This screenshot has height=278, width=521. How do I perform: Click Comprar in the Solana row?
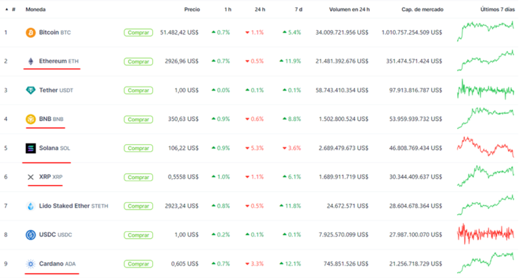(139, 148)
